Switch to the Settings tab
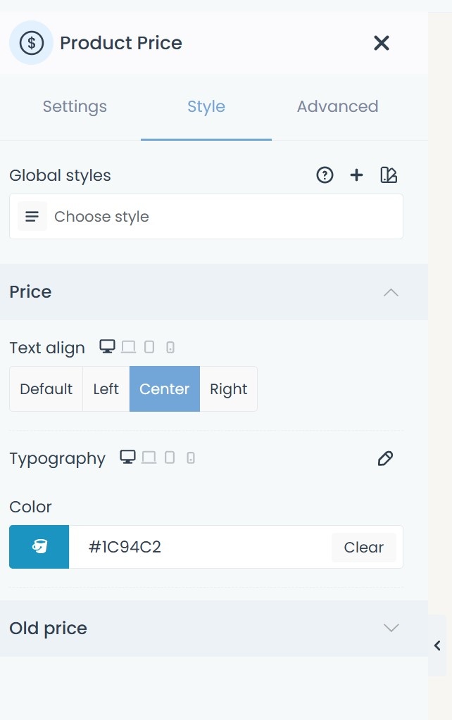 75,107
